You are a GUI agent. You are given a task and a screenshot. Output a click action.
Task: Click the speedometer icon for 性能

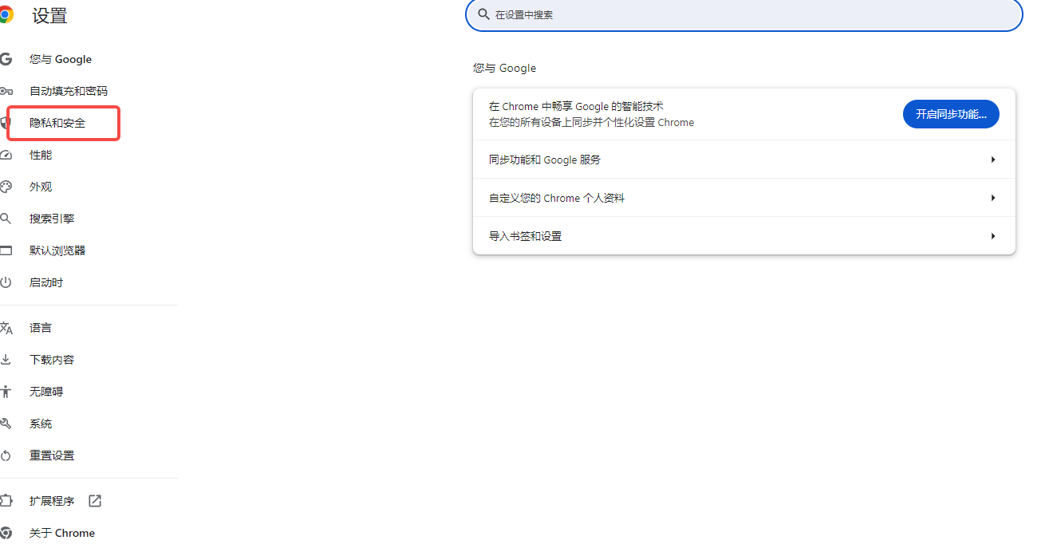click(6, 155)
